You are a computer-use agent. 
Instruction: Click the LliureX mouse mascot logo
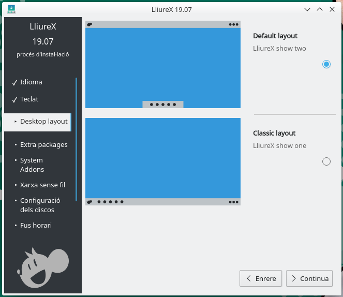coord(43,268)
